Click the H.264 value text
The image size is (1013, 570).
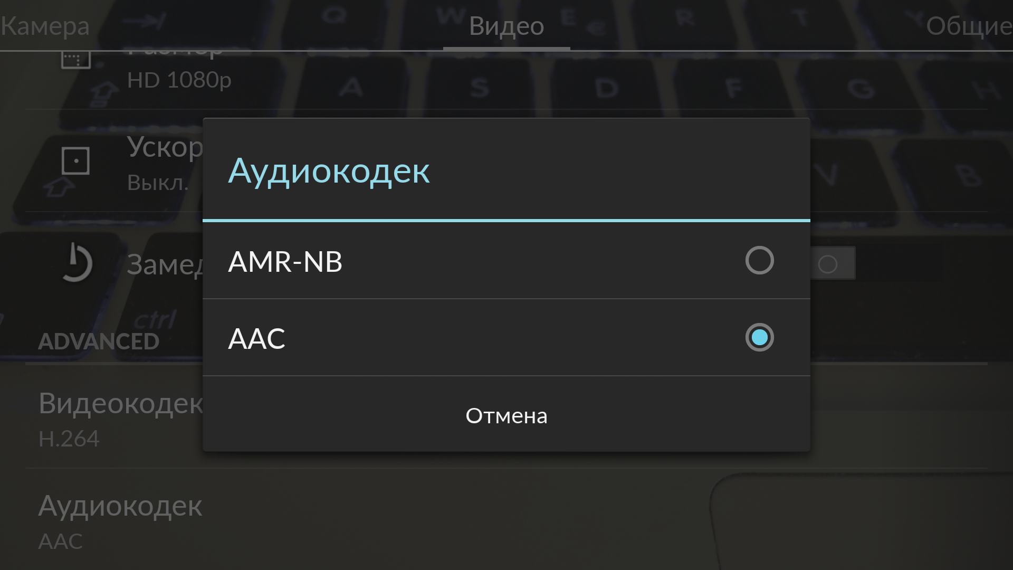coord(69,439)
